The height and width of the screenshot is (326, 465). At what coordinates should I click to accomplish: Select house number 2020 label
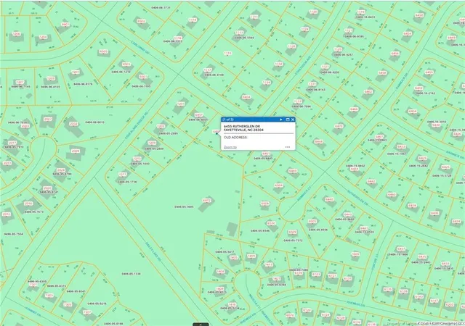pyautogui.click(x=47, y=188)
